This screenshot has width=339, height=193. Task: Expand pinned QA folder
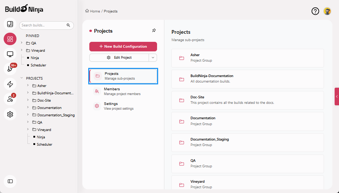(x=22, y=43)
